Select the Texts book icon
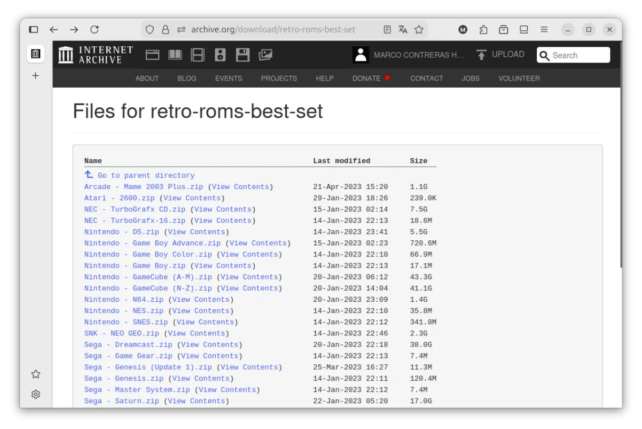The height and width of the screenshot is (429, 642). coord(175,54)
